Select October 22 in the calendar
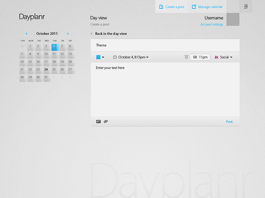The height and width of the screenshot is (198, 265). coord(31,70)
